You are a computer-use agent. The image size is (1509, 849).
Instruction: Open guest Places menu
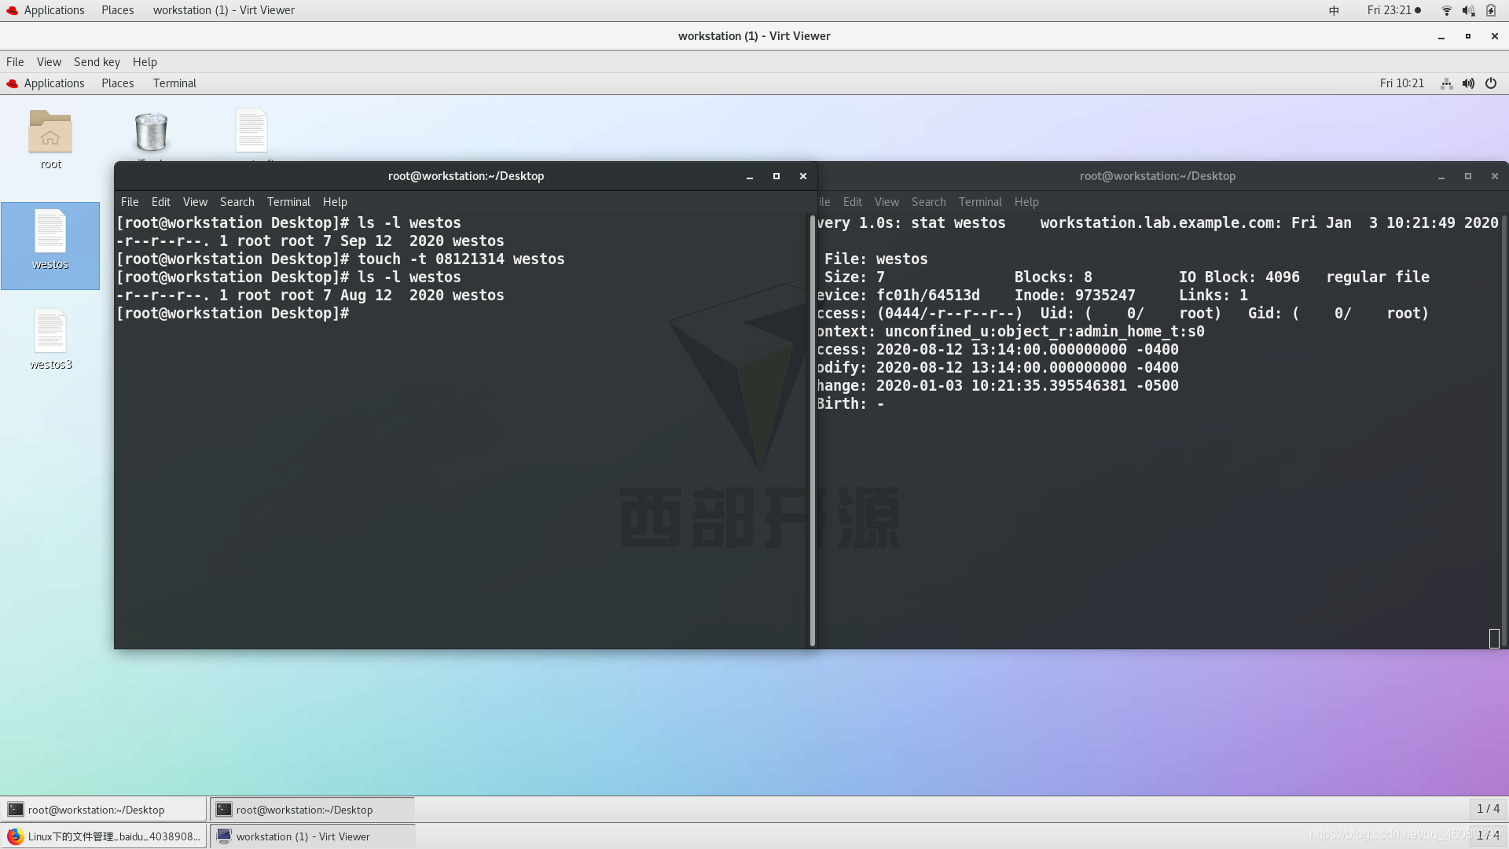click(x=118, y=83)
